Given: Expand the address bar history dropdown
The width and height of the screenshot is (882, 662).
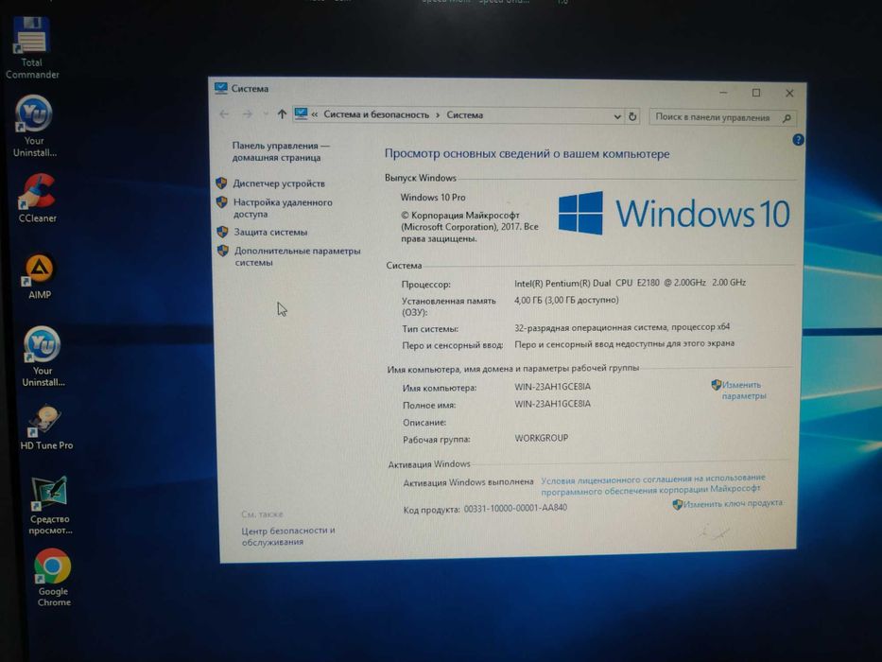Looking at the screenshot, I should coord(617,116).
